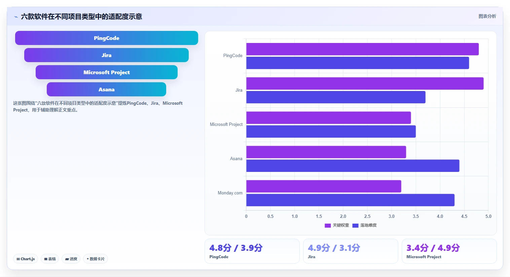The image size is (510, 277).
Task: Select the PingCode funnel bar
Action: click(107, 38)
